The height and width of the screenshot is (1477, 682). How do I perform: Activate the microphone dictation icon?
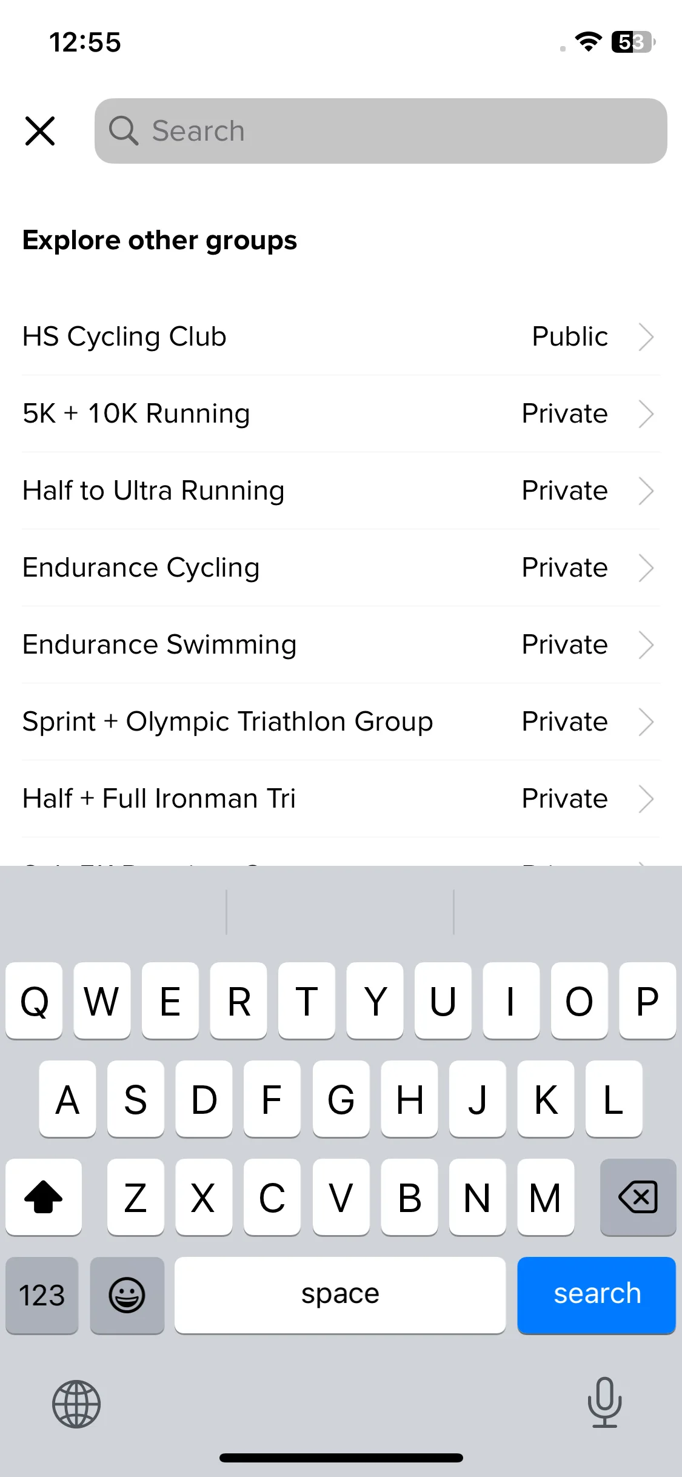point(605,1403)
